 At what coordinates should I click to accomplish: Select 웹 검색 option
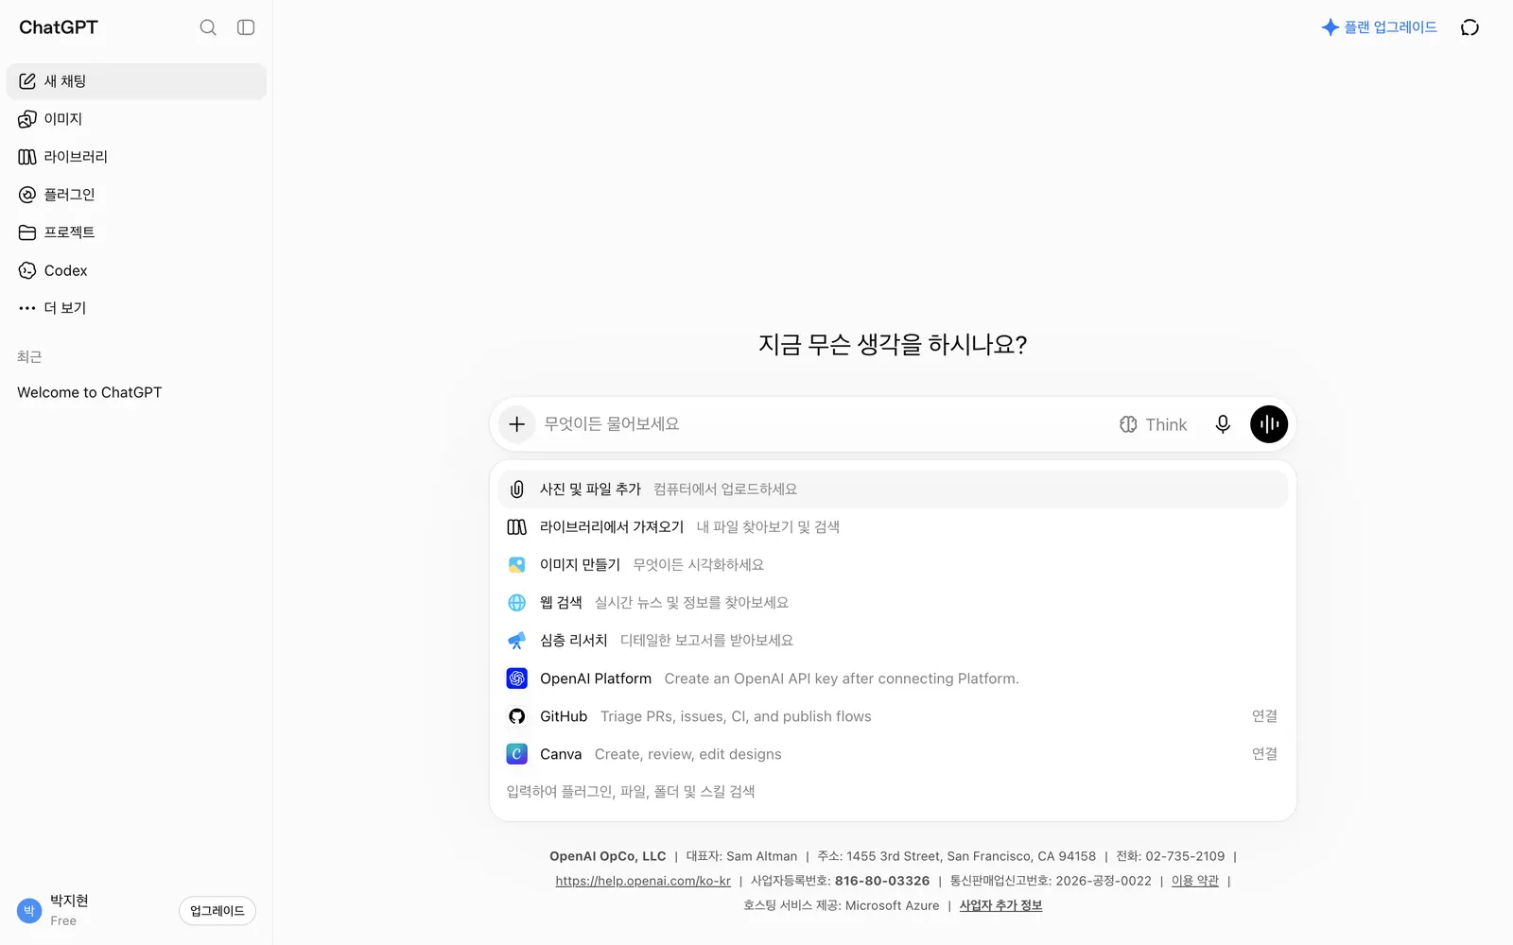(x=893, y=603)
